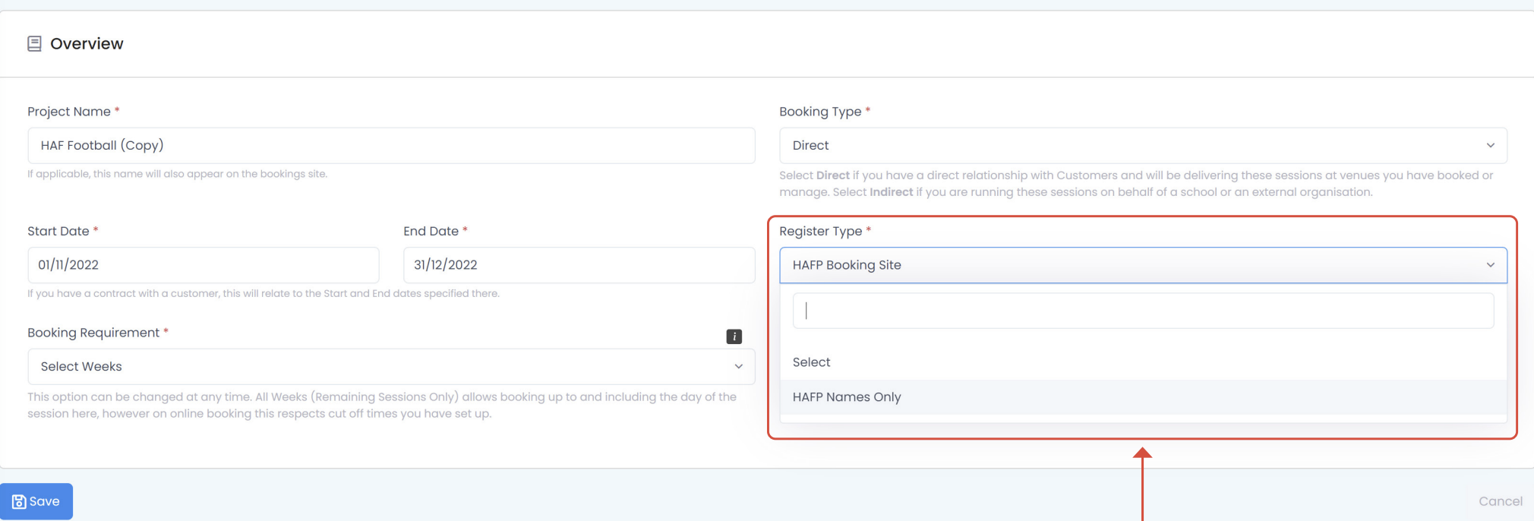This screenshot has height=521, width=1534.
Task: Click the Booking Type dropdown chevron
Action: (x=1490, y=146)
